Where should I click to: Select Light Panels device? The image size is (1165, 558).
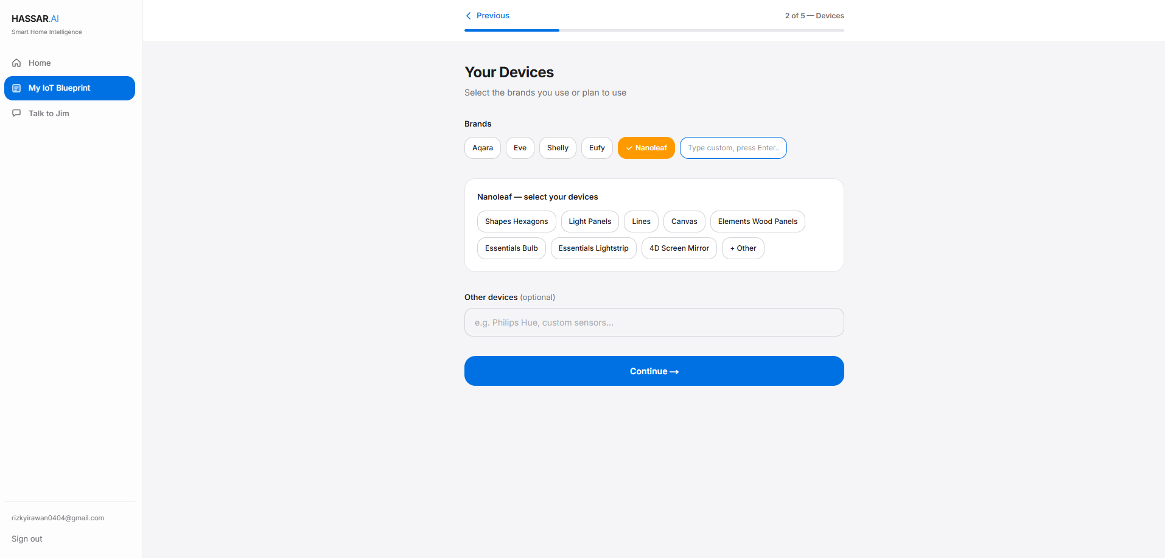pyautogui.click(x=590, y=221)
